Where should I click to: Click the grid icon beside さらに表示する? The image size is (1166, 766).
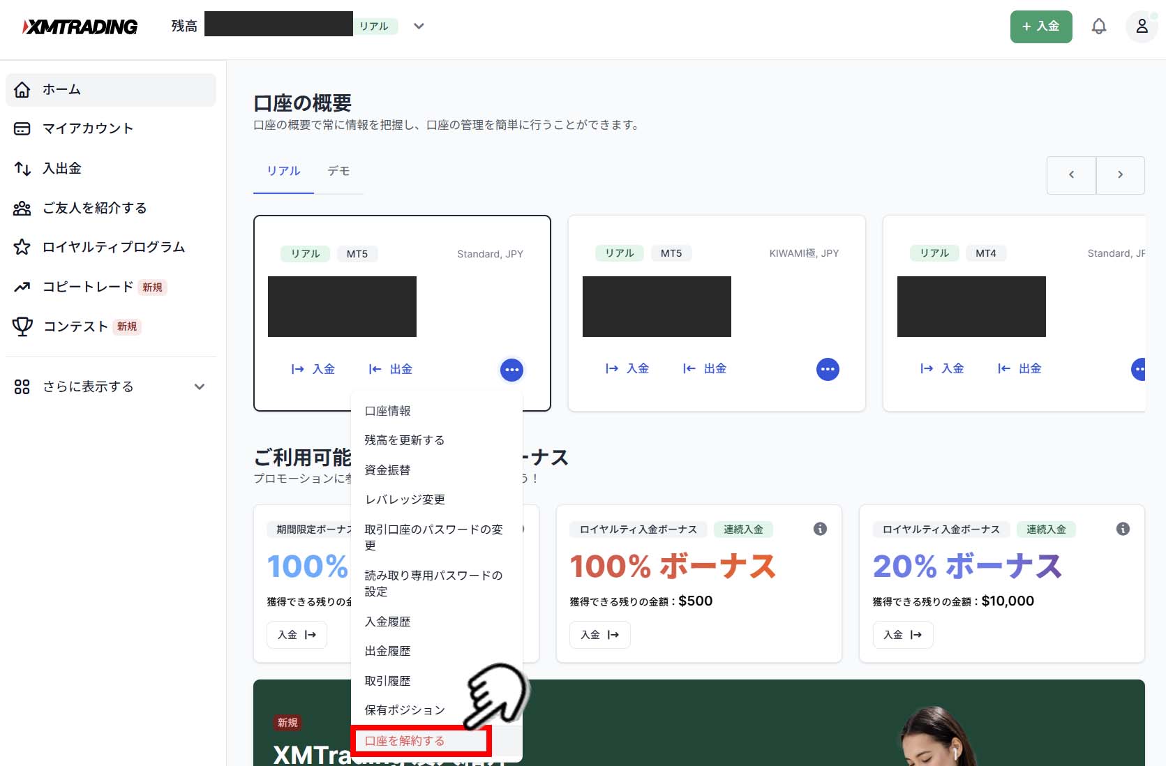[x=22, y=386]
